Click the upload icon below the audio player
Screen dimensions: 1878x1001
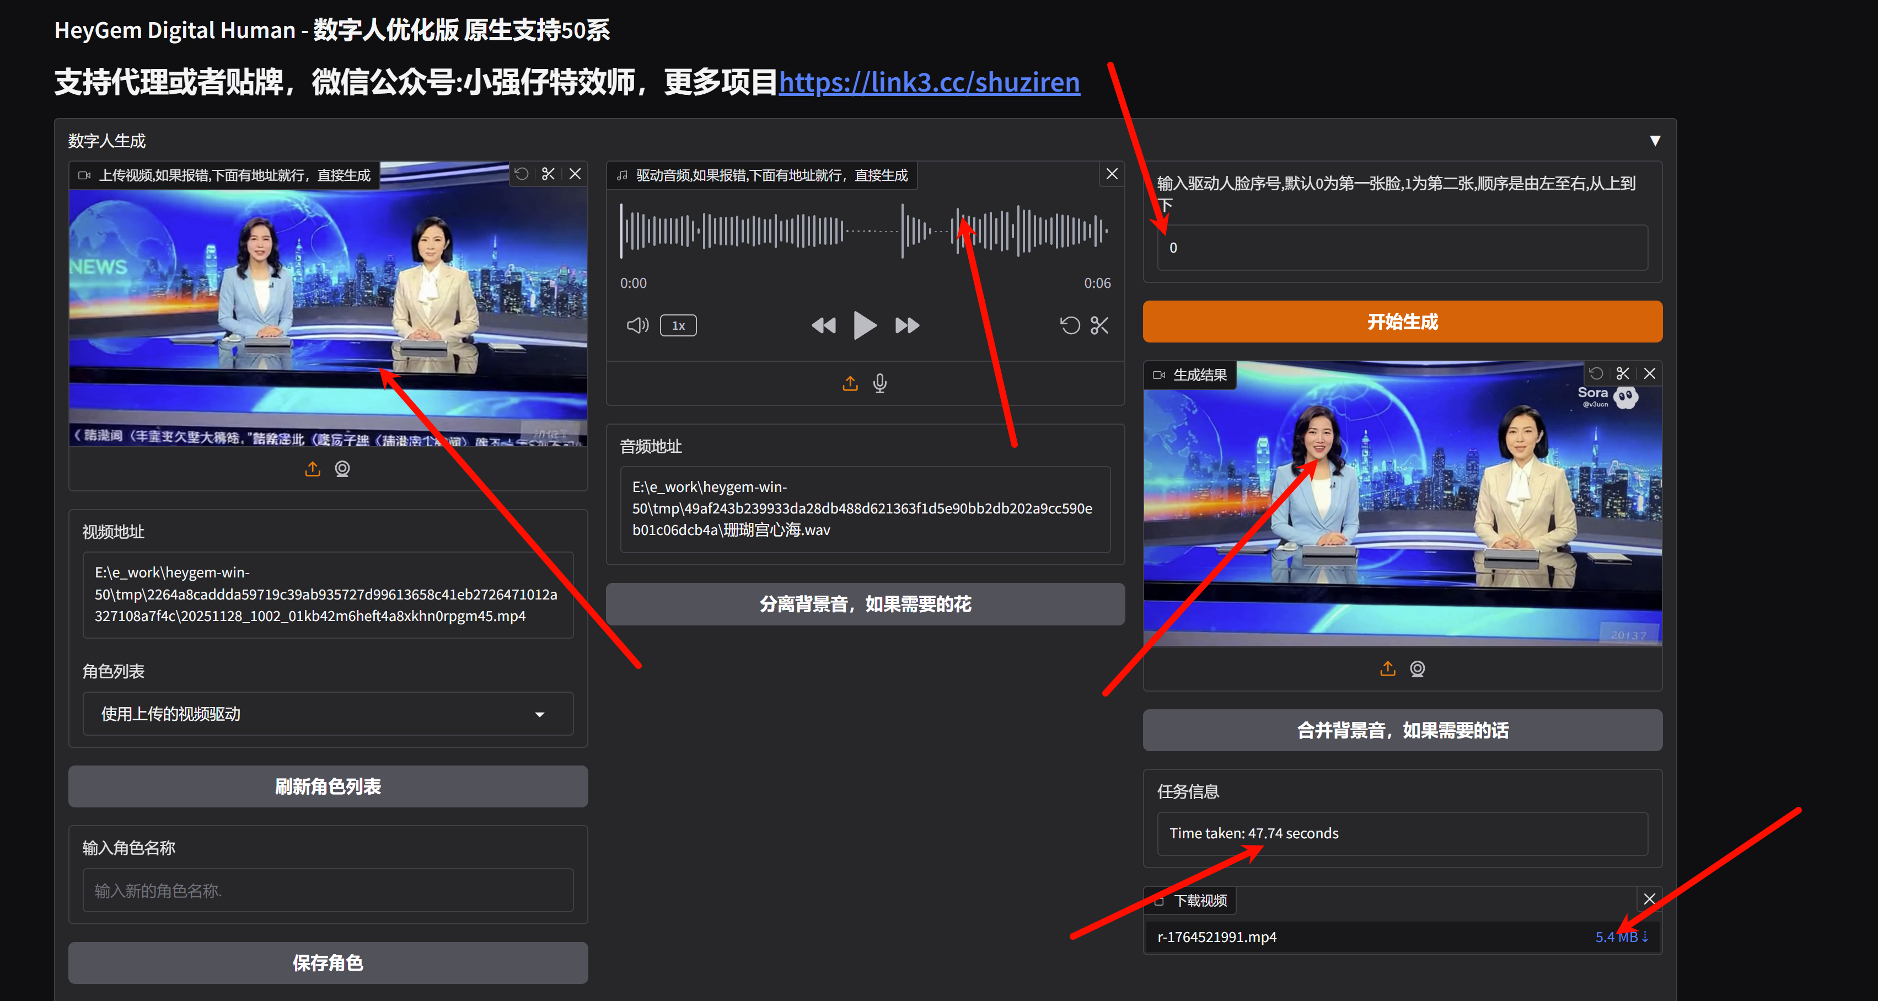pos(850,383)
